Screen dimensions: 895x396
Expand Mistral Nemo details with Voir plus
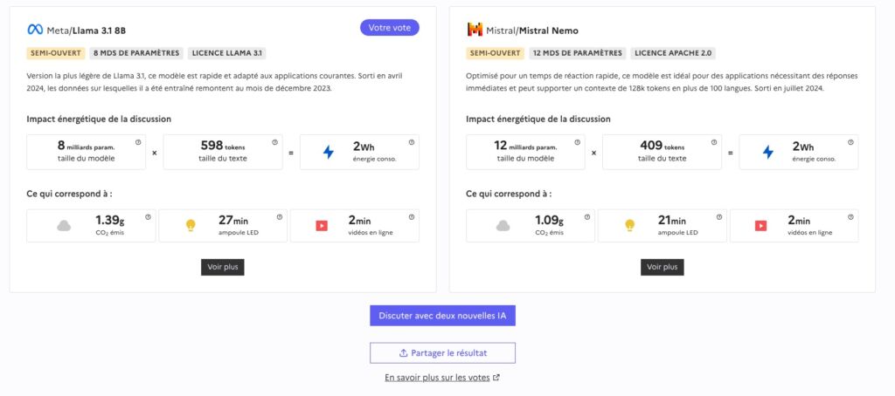pyautogui.click(x=662, y=267)
